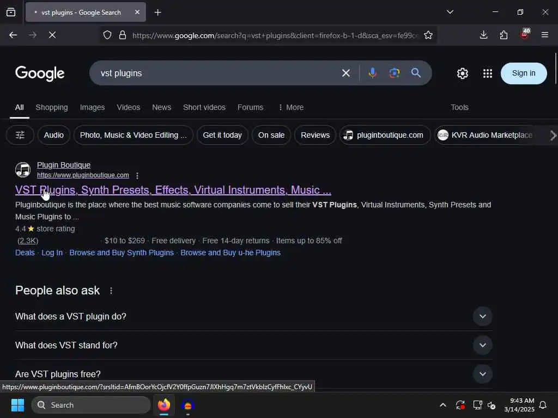This screenshot has width=558, height=418.
Task: Expand Are VST plugins free?
Action: point(254,374)
